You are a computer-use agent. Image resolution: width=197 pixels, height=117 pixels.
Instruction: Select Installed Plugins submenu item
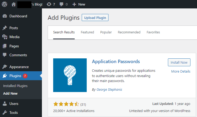[x=15, y=86]
